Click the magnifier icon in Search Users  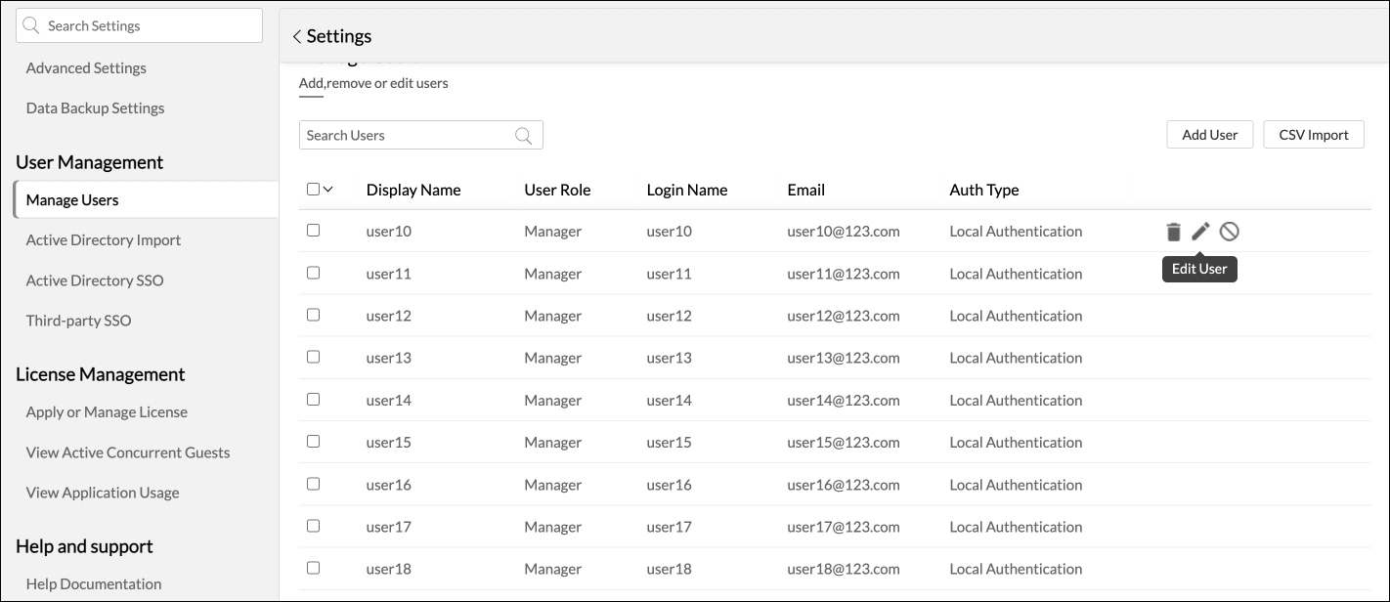click(524, 136)
